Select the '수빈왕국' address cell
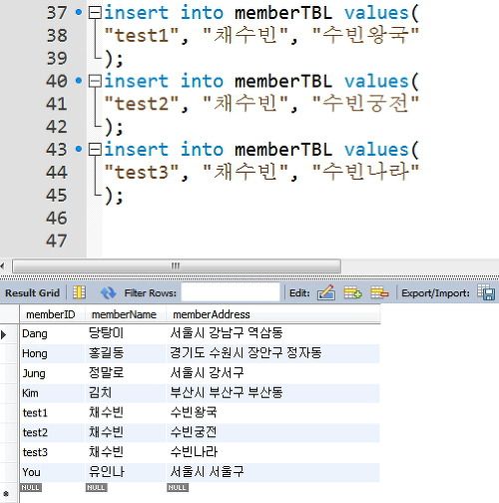Viewport: 499px width, 503px height. (272, 413)
